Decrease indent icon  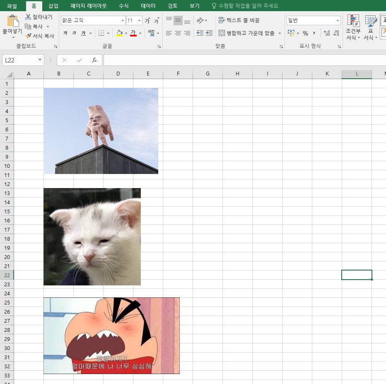200,33
